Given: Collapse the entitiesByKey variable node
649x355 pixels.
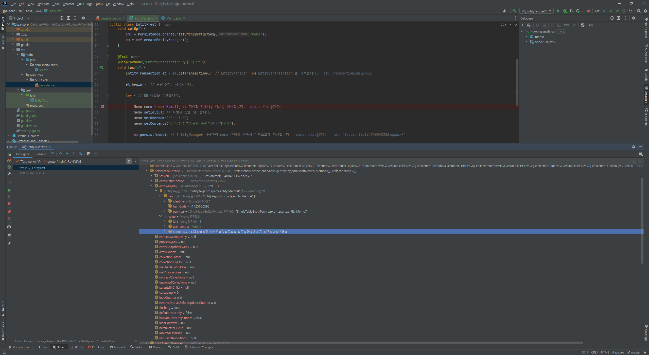Looking at the screenshot, I should [x=151, y=186].
